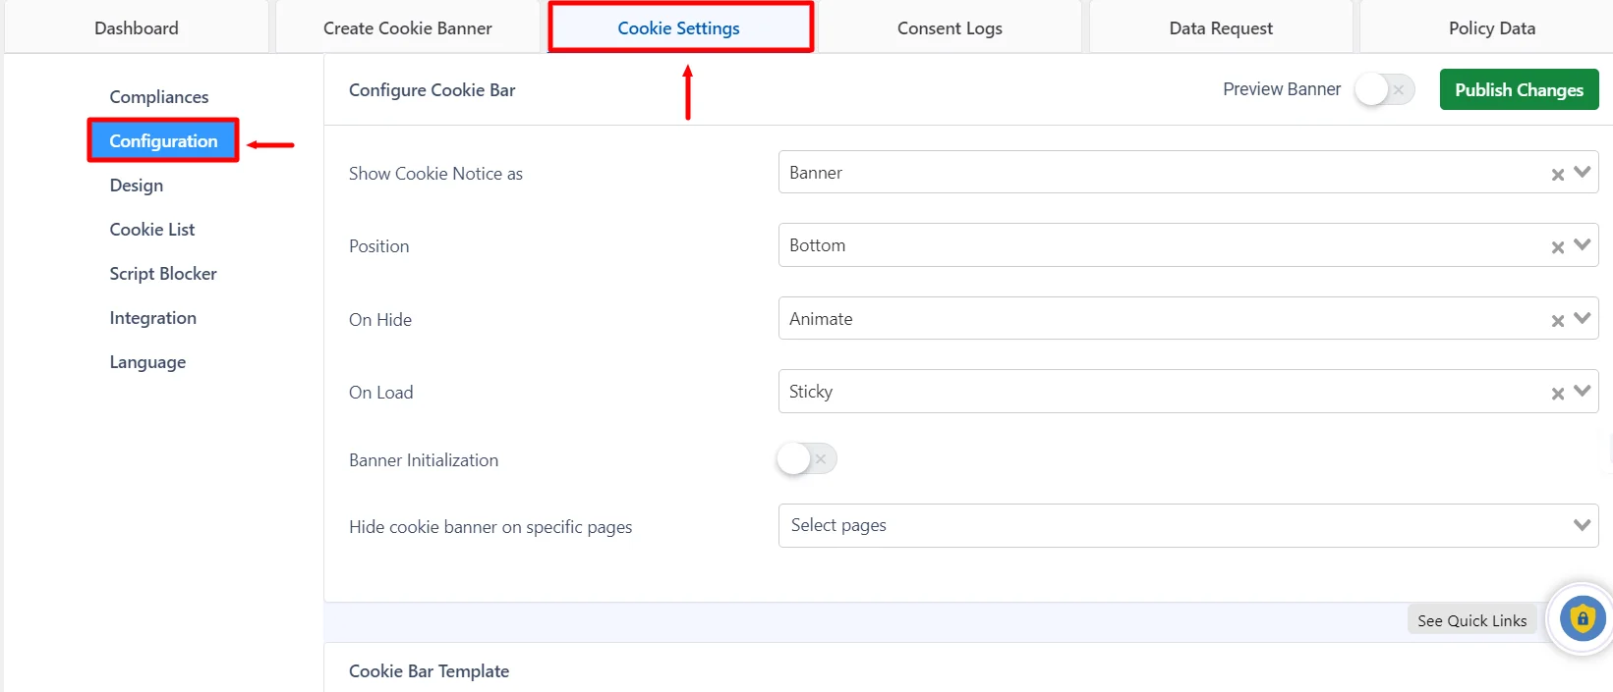This screenshot has width=1613, height=692.
Task: Open the Select pages dropdown
Action: (x=1188, y=525)
